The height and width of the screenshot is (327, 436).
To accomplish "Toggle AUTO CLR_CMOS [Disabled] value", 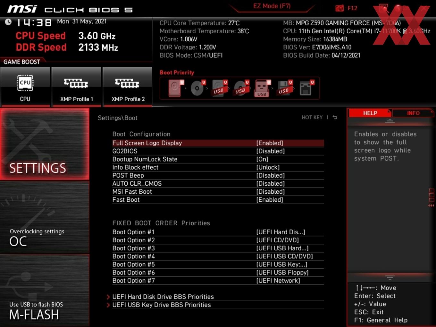I will tap(271, 183).
